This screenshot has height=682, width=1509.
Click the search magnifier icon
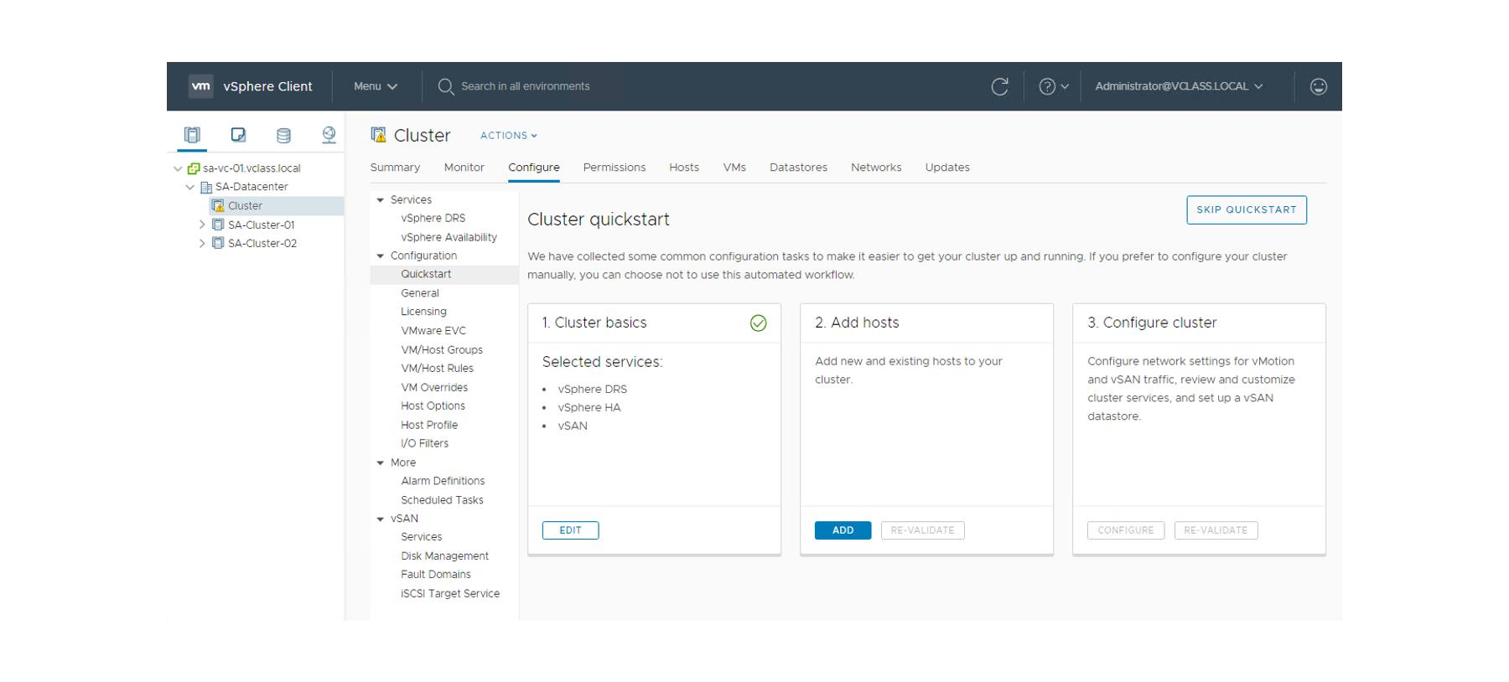point(446,86)
